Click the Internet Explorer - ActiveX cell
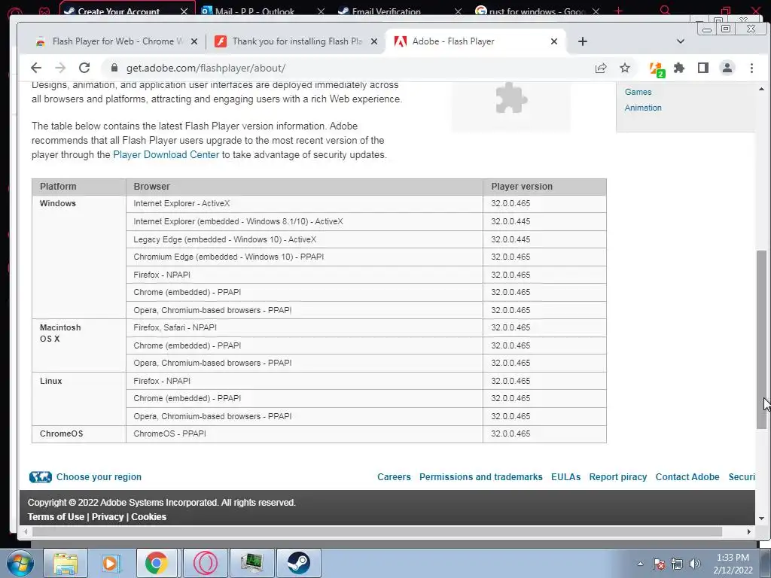 pyautogui.click(x=304, y=203)
